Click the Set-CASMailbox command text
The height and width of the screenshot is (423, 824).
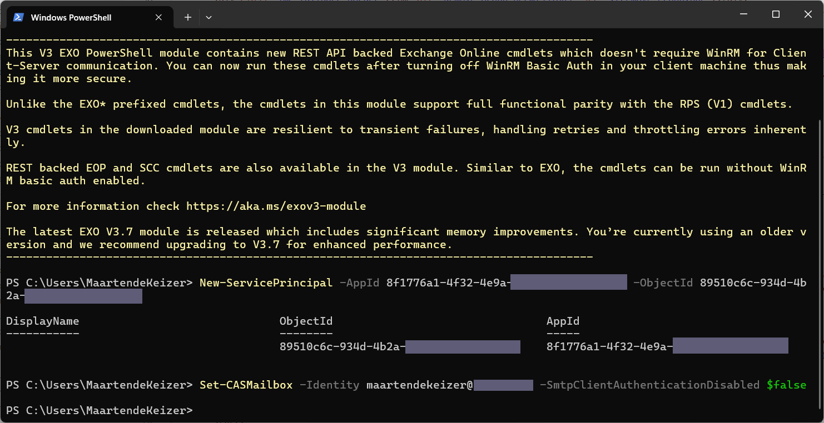[246, 385]
